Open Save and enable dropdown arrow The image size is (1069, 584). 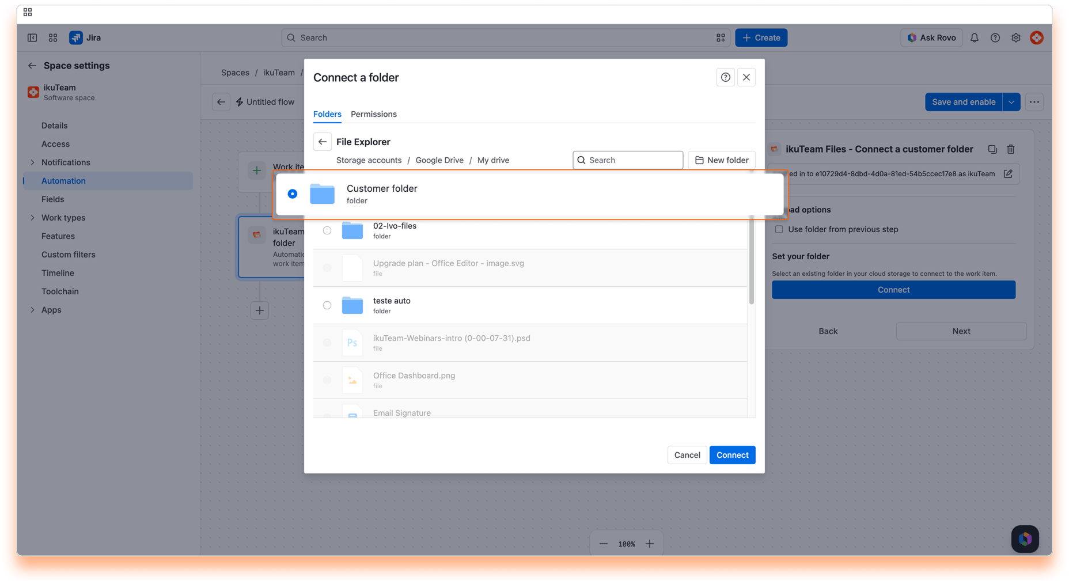point(1011,102)
